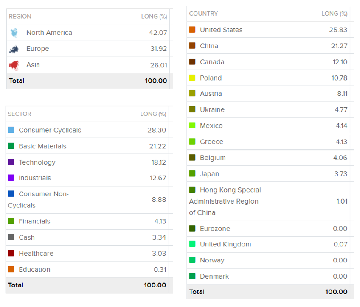Select the Europe region label
This screenshot has width=360, height=307.
38,49
